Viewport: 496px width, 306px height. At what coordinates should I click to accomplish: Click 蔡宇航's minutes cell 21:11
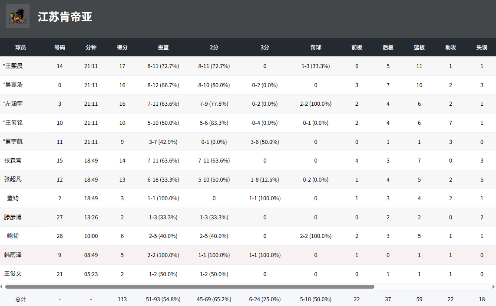tap(91, 142)
